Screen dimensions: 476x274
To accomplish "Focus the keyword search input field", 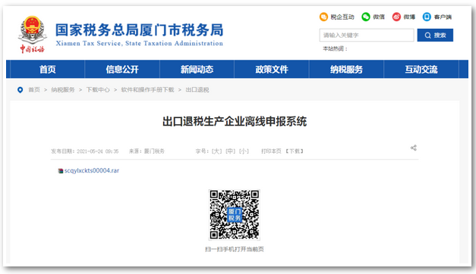I will coord(367,35).
